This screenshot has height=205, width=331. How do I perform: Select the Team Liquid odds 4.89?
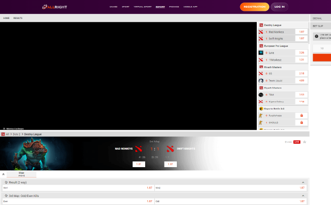click(x=302, y=80)
